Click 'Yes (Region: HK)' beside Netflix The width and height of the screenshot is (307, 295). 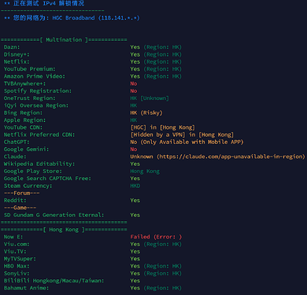click(156, 62)
